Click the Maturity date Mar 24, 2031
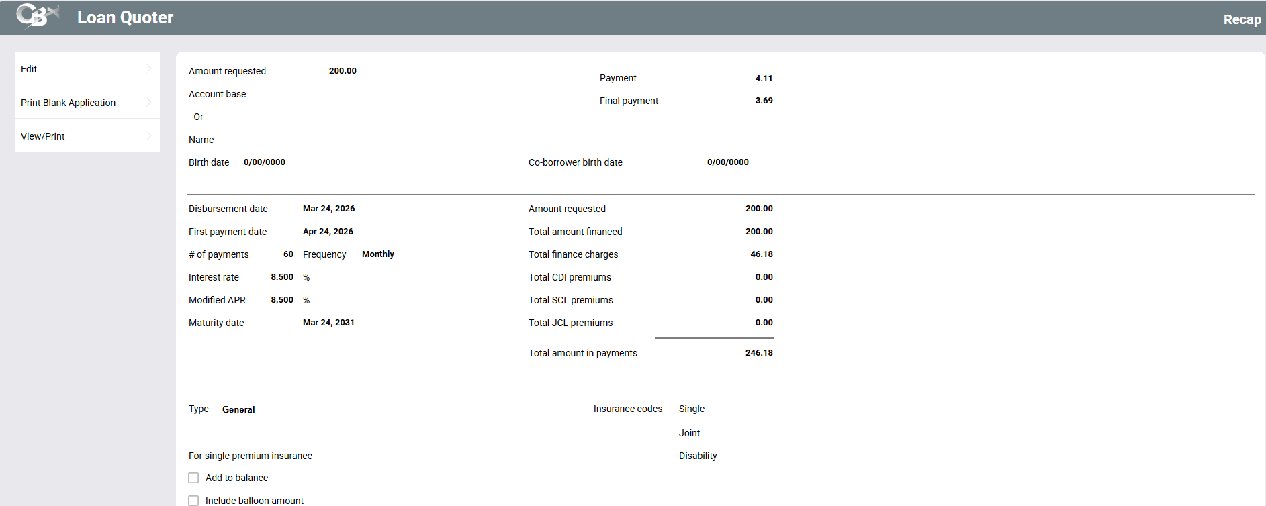The image size is (1266, 506). point(328,323)
